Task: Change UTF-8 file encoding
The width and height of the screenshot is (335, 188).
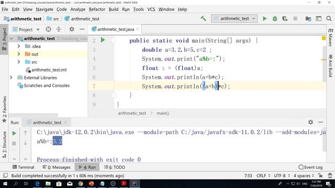Action: click(282, 175)
